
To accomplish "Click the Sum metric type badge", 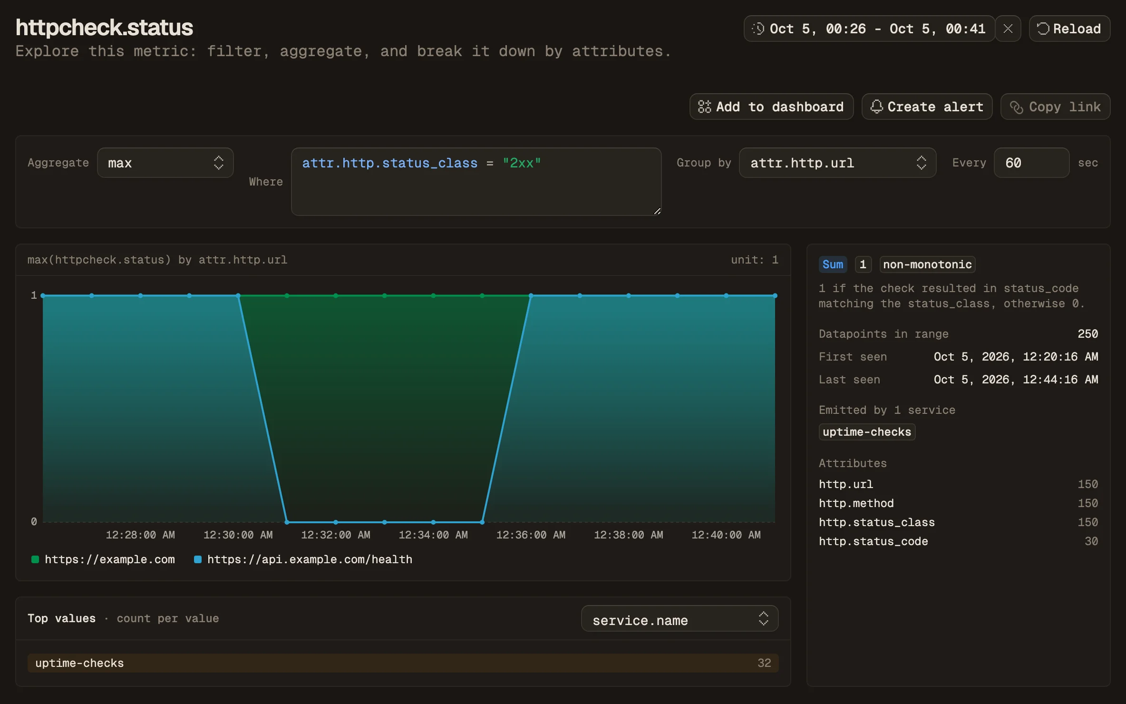I will [x=833, y=264].
